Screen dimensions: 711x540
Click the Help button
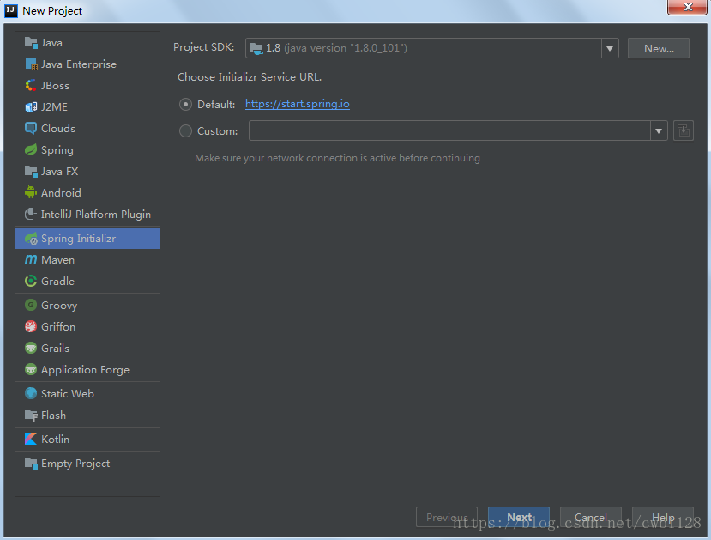[662, 517]
